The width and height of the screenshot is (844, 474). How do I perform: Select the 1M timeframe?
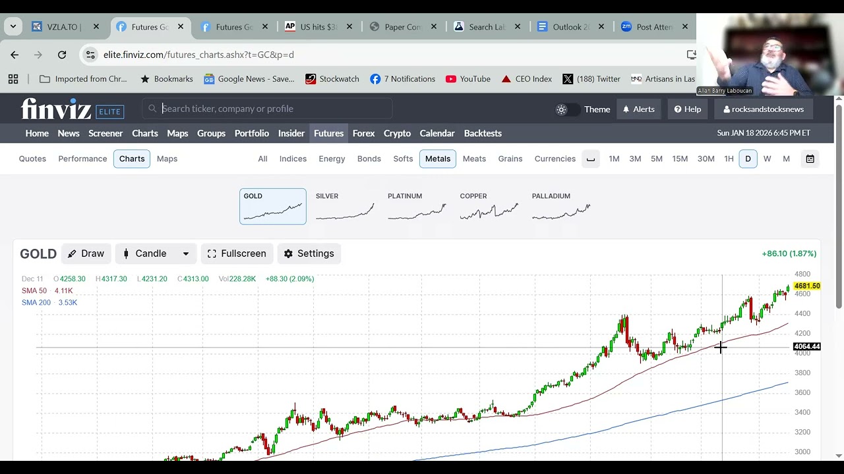coord(614,159)
